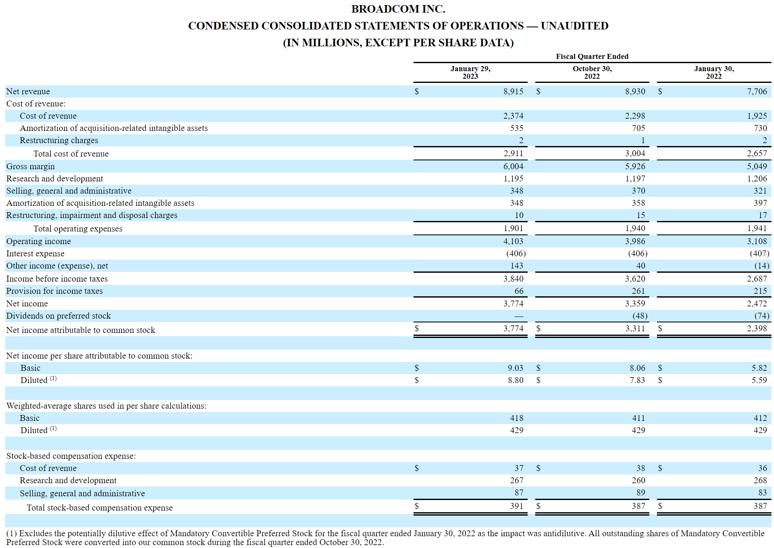Select the "Other income (expense), net" label
The image size is (774, 548).
[57, 266]
